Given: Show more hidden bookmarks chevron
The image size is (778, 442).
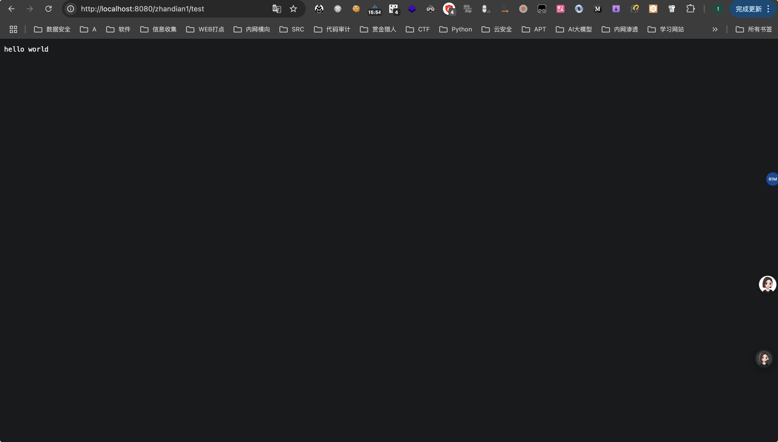Looking at the screenshot, I should (715, 29).
